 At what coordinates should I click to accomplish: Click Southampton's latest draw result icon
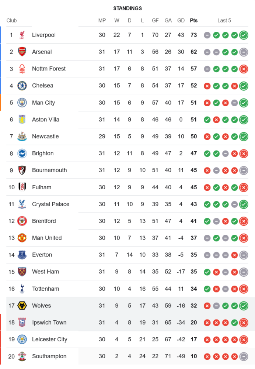[x=243, y=356]
